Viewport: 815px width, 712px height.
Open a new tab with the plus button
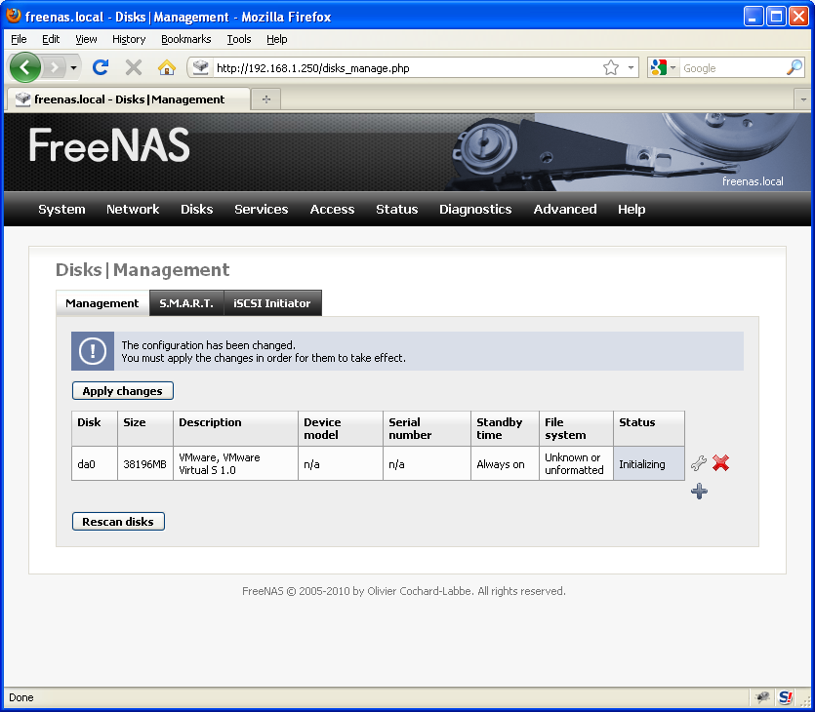click(x=266, y=99)
